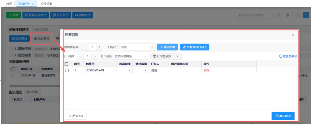Click 重置包裹号 link
311x124 pixels.
(288, 56)
